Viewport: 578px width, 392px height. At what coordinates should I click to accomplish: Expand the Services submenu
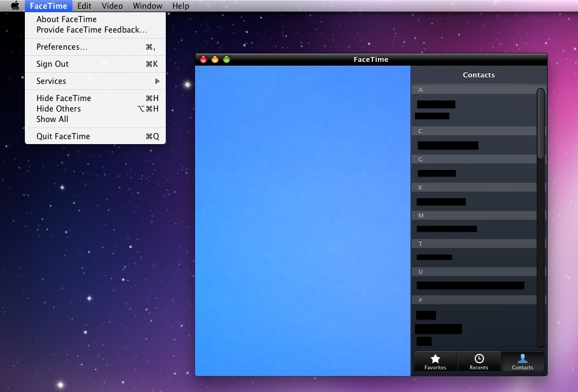[95, 81]
